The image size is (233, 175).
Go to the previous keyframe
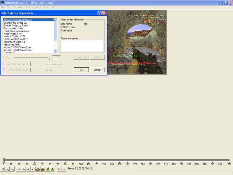coord(38,169)
